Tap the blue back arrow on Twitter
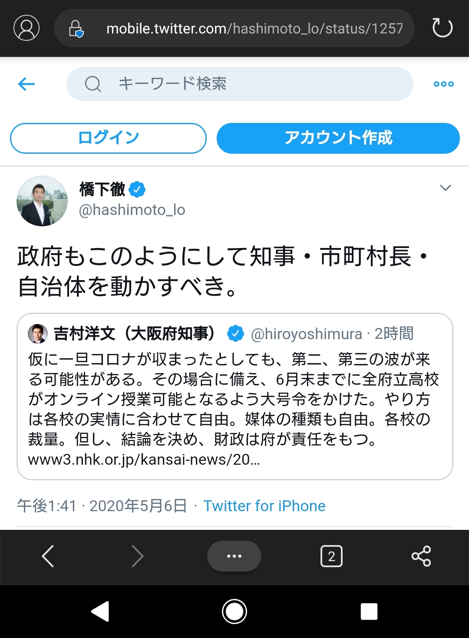This screenshot has width=469, height=638. click(26, 84)
